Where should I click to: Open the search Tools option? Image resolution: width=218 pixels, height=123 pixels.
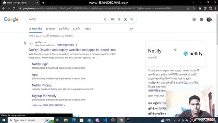click(x=131, y=29)
